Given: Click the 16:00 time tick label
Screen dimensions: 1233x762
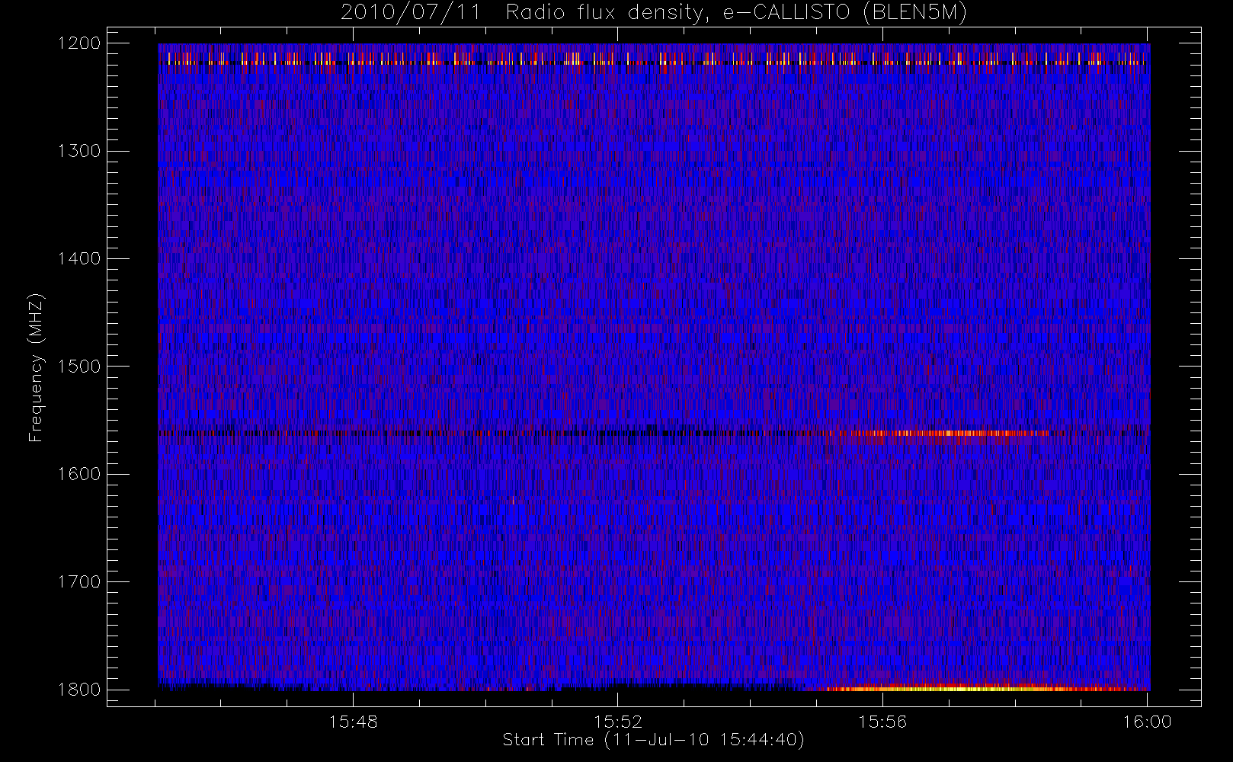Looking at the screenshot, I should click(x=1148, y=722).
